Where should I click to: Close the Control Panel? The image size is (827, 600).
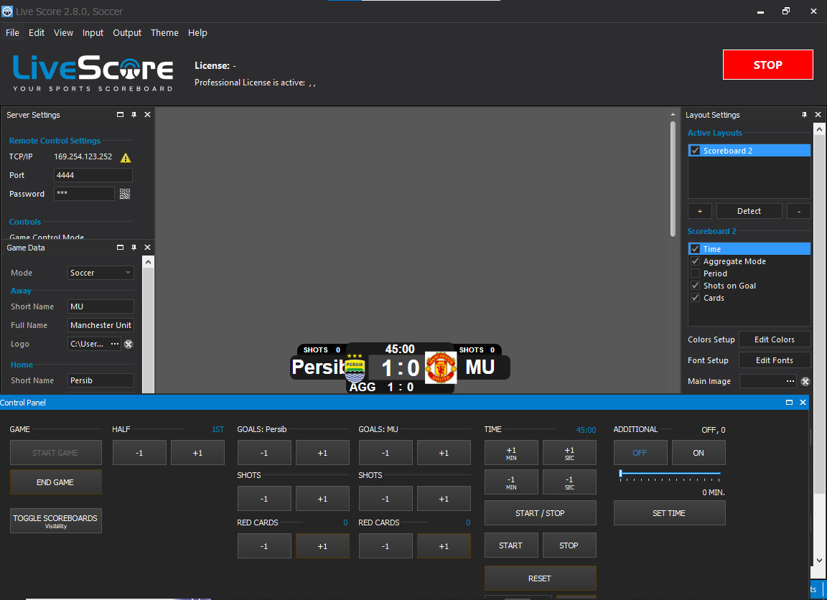coord(803,403)
